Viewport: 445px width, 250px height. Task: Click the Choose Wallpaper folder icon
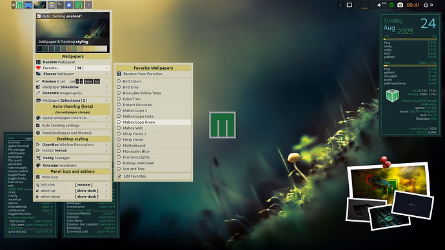click(38, 73)
